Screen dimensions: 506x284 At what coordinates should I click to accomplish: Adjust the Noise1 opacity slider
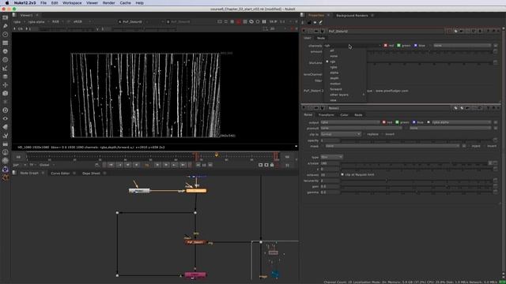tap(416, 140)
